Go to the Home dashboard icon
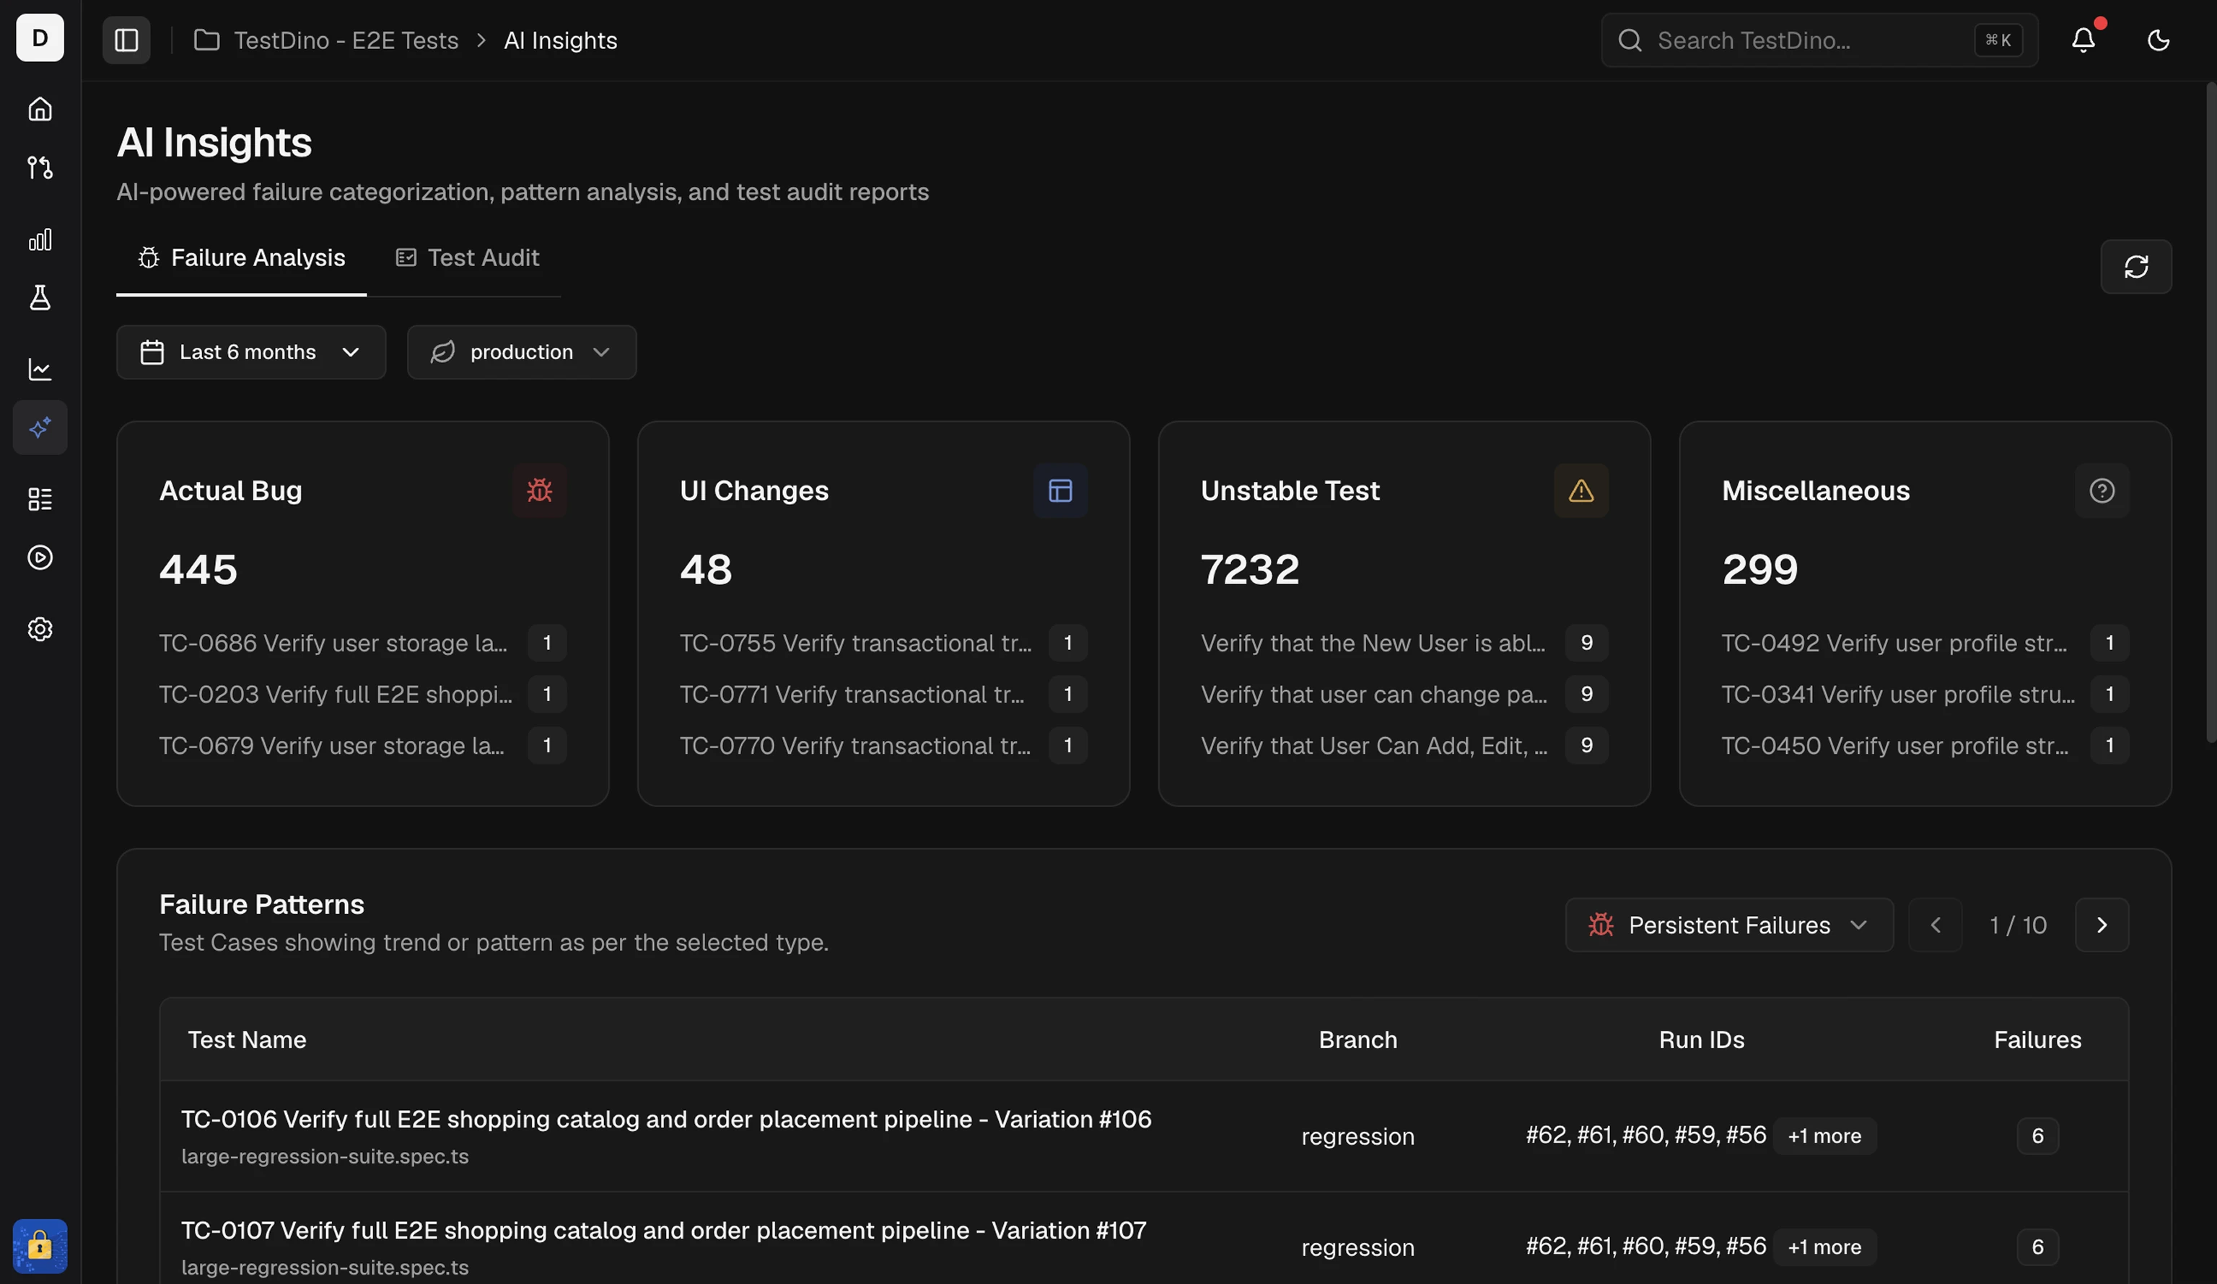The width and height of the screenshot is (2217, 1284). click(40, 109)
